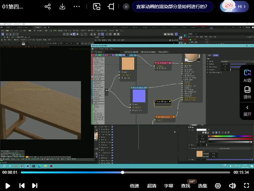
Task: Play the video
Action: pyautogui.click(x=8, y=185)
